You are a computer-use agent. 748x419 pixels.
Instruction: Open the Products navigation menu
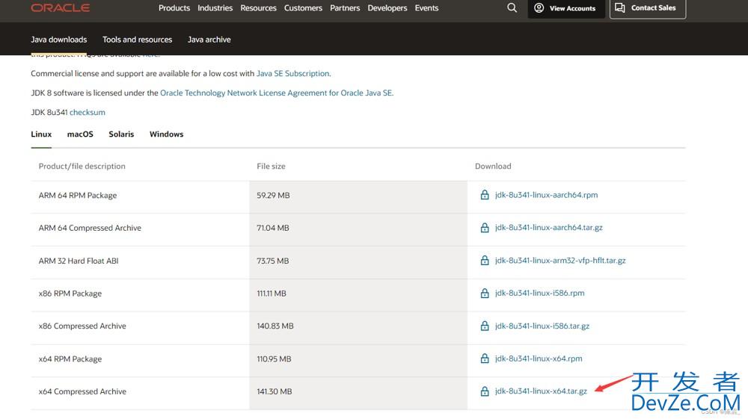click(174, 8)
